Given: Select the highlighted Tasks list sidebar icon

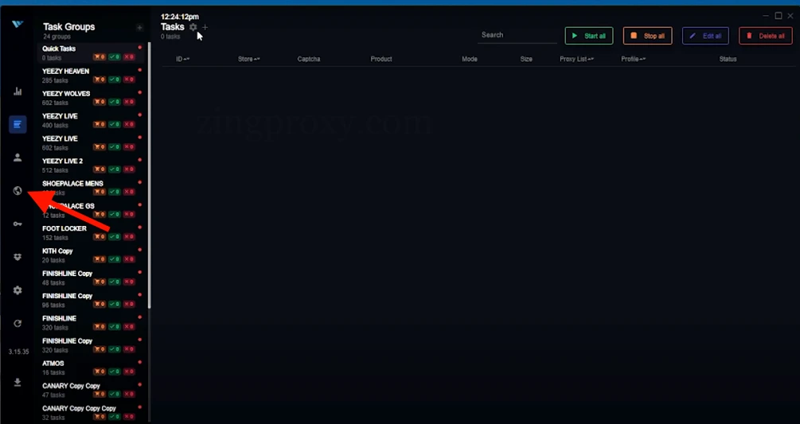Looking at the screenshot, I should pos(18,124).
